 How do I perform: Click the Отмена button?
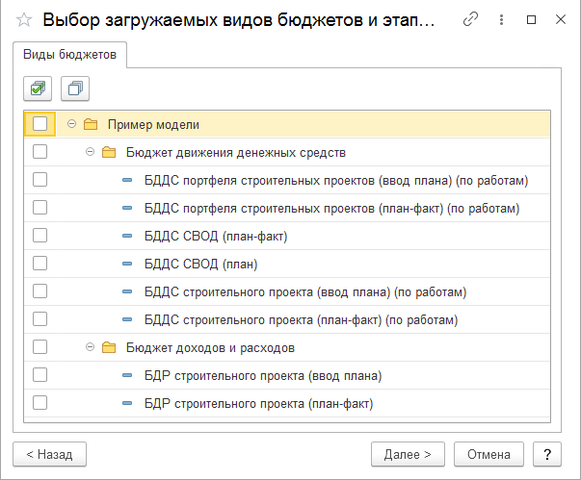(489, 453)
